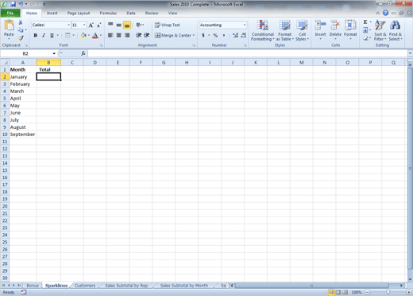Open the Sales Subtotal by Rep sheet

[x=126, y=286]
